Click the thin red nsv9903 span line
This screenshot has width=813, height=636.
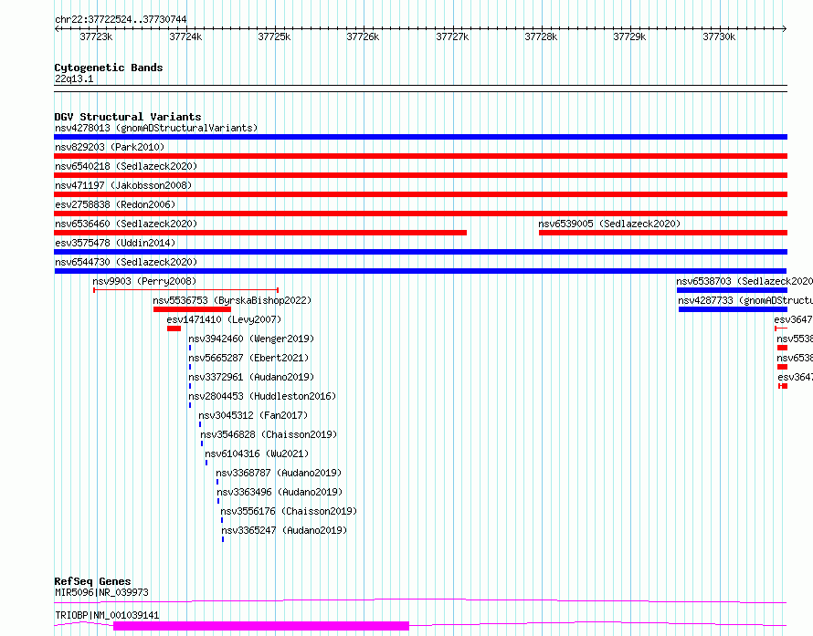pos(186,290)
